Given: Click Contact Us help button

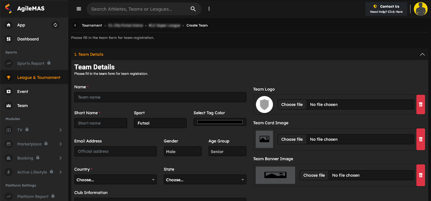Looking at the screenshot, I should click(386, 9).
